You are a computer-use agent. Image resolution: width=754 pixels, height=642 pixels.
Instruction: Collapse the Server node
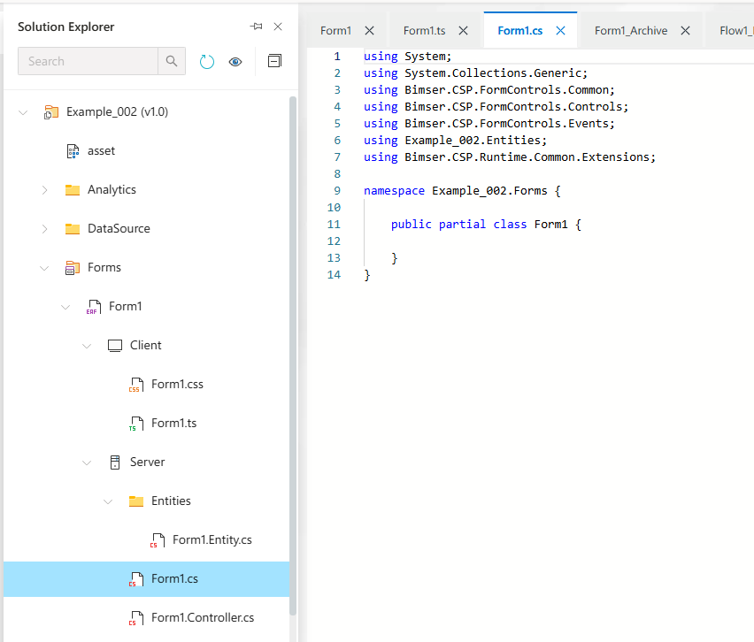[x=87, y=462]
